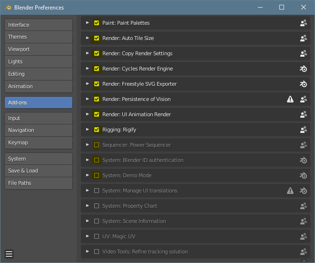This screenshot has width=315, height=263.
Task: Click community icon on Rigify row
Action: point(304,130)
